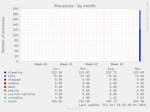Viewport: 150px width, 112px height.
Task: Click idle current value 70.83
Action: (58, 76)
